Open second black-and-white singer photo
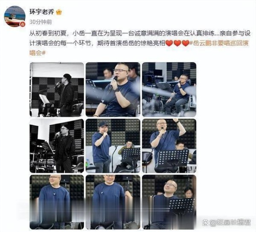This screenshot has width=256, height=232. click(x=57, y=146)
